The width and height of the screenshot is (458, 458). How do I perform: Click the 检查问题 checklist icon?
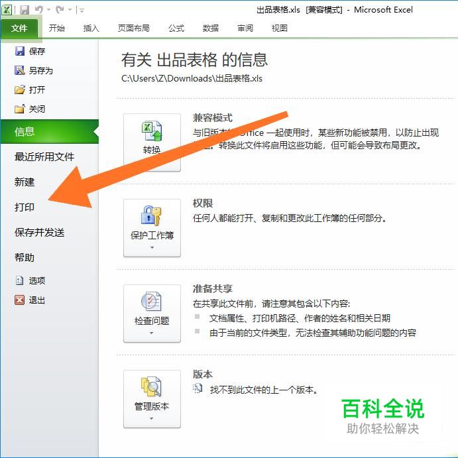[x=151, y=301]
